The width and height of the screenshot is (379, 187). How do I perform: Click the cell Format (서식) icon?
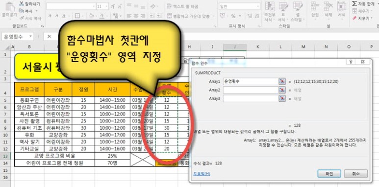342,6
